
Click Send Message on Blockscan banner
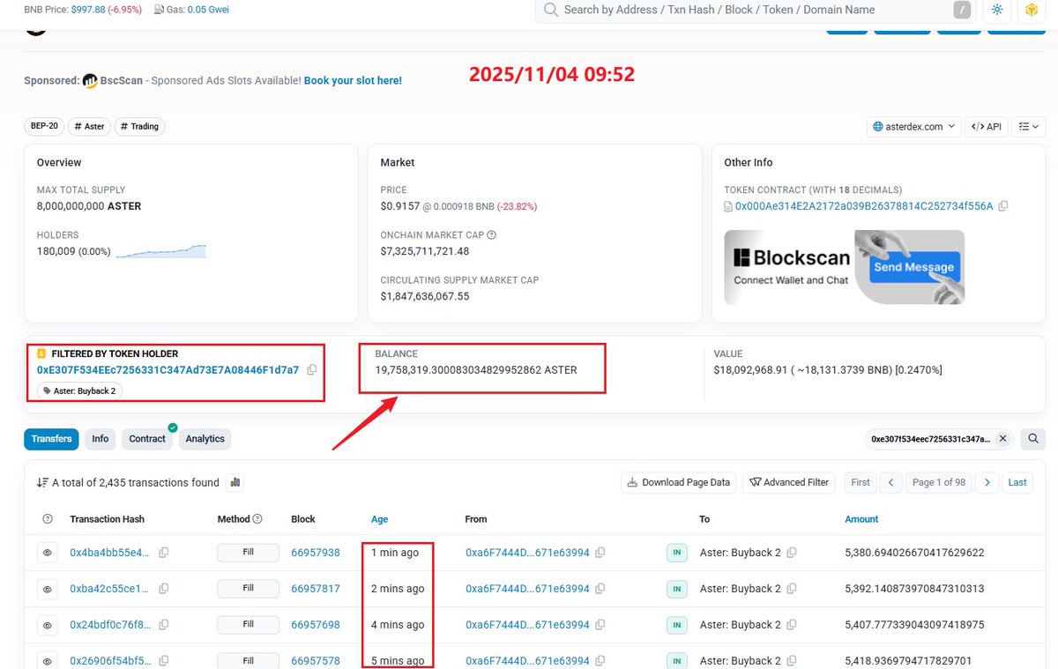(913, 267)
